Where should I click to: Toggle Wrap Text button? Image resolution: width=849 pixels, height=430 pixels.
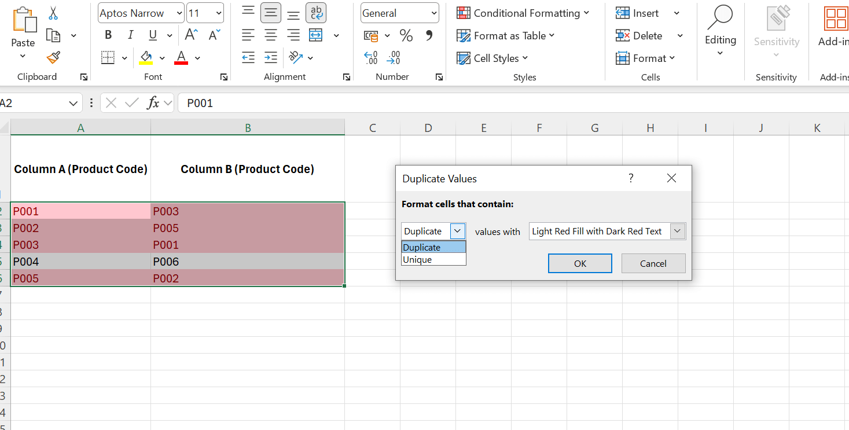click(x=315, y=13)
